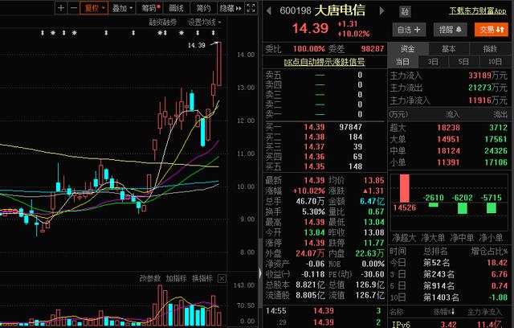Open DK点自动提示涨跌信号 link
The image size is (514, 328).
point(324,62)
